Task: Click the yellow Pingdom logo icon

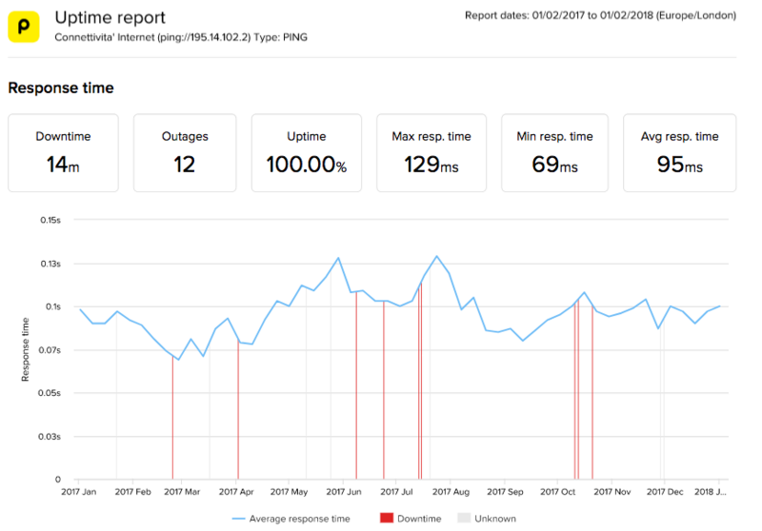Action: coord(24,27)
